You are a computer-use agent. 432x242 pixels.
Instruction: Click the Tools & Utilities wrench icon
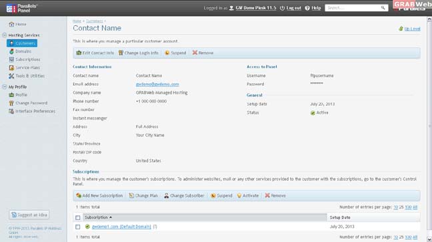[11, 76]
